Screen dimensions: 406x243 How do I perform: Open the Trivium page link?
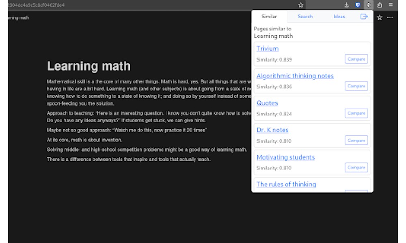click(268, 49)
